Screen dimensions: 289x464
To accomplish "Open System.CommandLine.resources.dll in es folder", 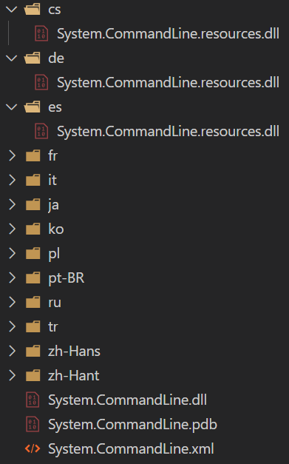I will 168,132.
